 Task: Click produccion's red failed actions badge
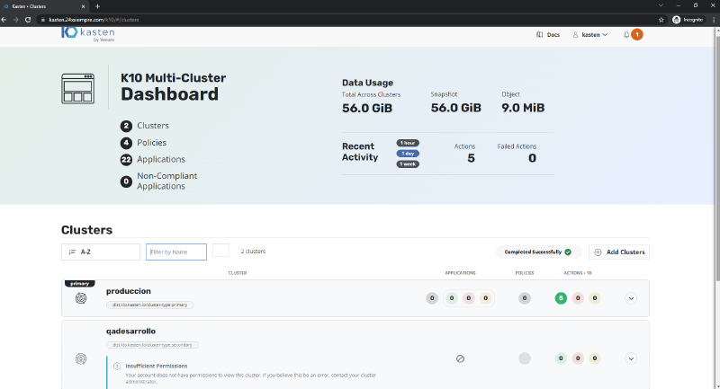pos(578,298)
